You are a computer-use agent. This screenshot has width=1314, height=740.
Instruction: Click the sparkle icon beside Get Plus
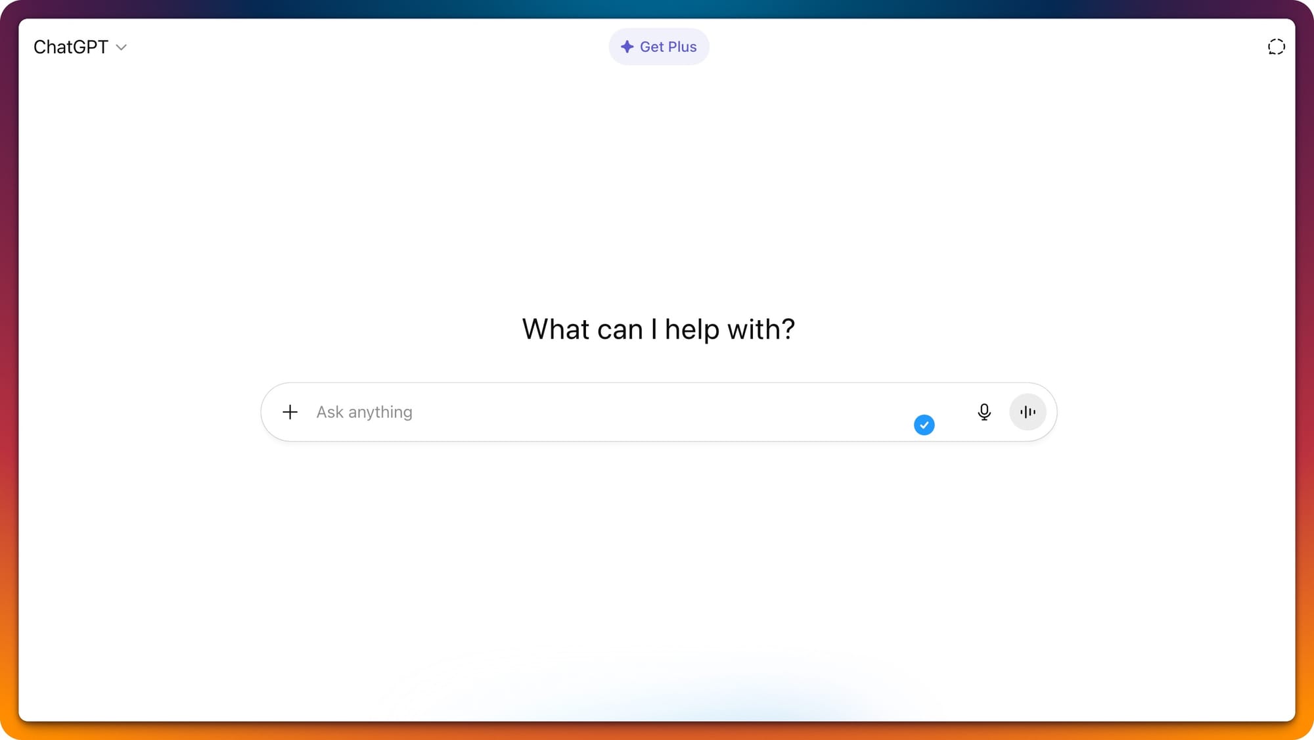(627, 47)
